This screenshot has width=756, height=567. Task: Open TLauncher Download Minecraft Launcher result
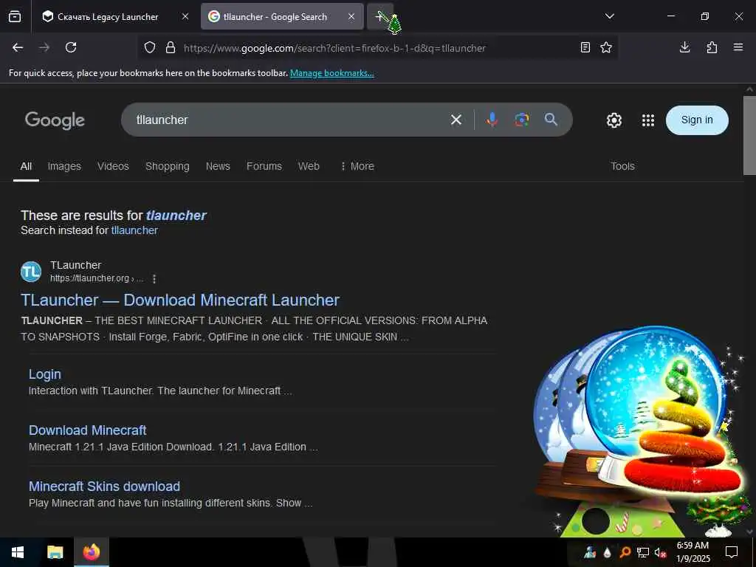pyautogui.click(x=180, y=300)
